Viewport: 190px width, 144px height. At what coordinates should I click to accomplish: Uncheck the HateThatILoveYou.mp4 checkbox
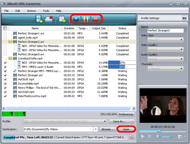pyautogui.click(x=5, y=96)
